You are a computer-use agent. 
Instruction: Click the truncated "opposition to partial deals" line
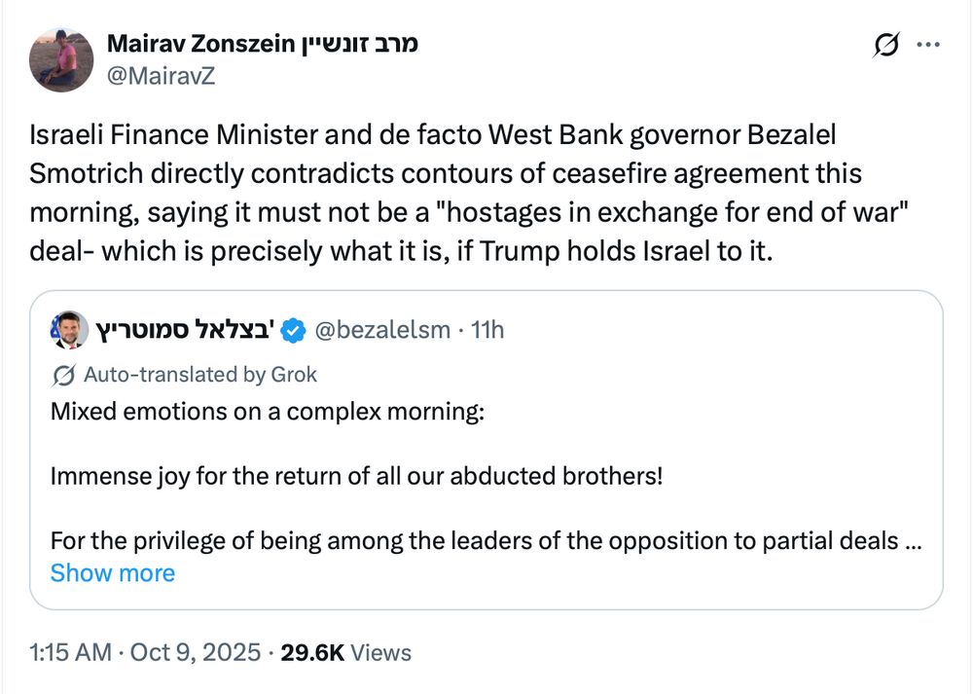tap(485, 540)
